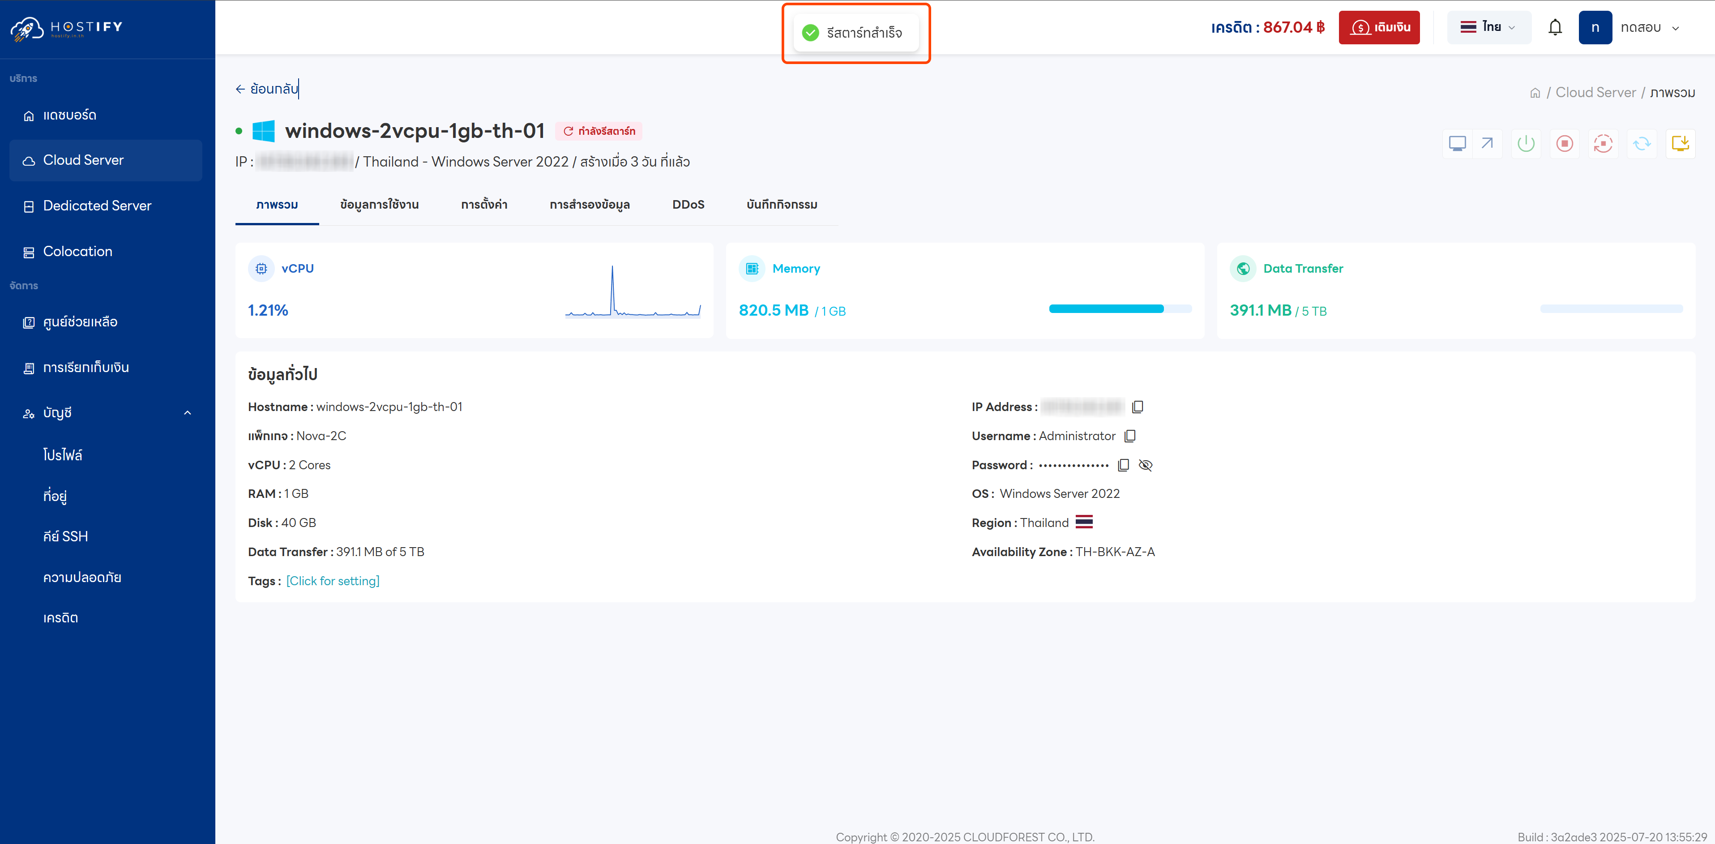
Task: Click the รีสตาร์ทสำเร็จ toast notification
Action: click(856, 33)
